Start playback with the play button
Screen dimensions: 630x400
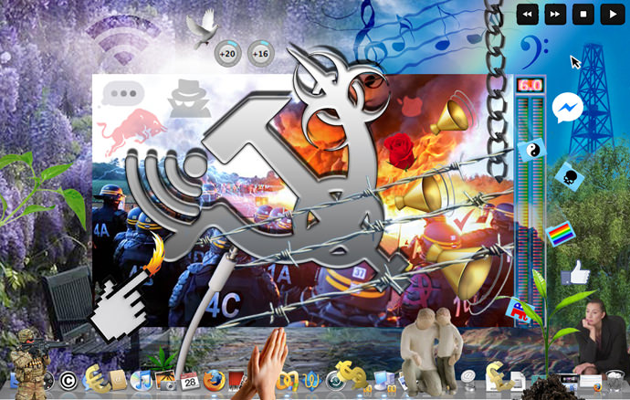pos(608,15)
